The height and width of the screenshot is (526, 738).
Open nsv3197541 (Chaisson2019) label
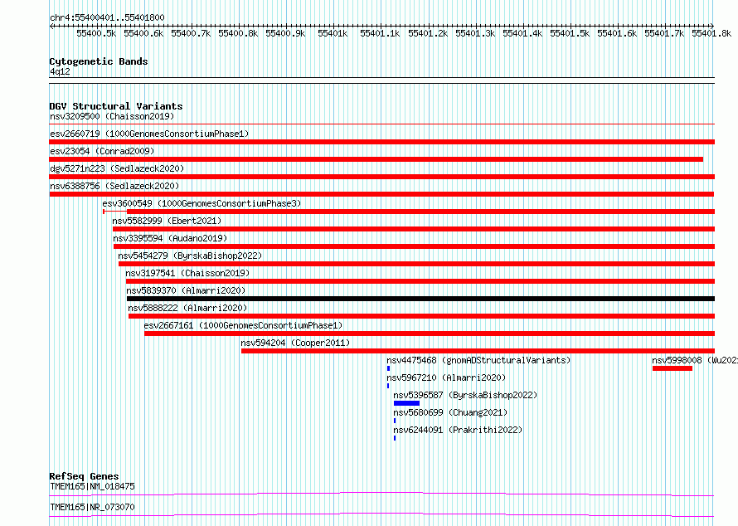pos(187,273)
